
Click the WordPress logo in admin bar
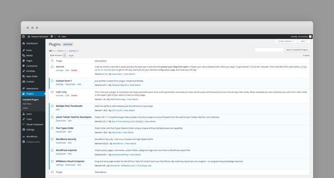click(23, 37)
